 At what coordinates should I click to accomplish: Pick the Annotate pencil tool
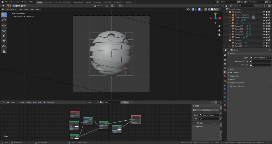coord(4,46)
